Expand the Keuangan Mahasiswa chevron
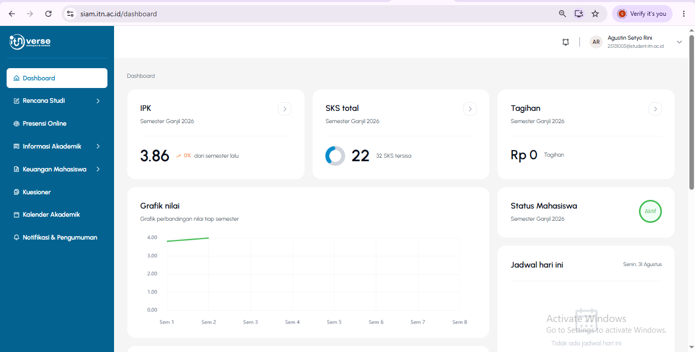695x352 pixels. click(98, 169)
